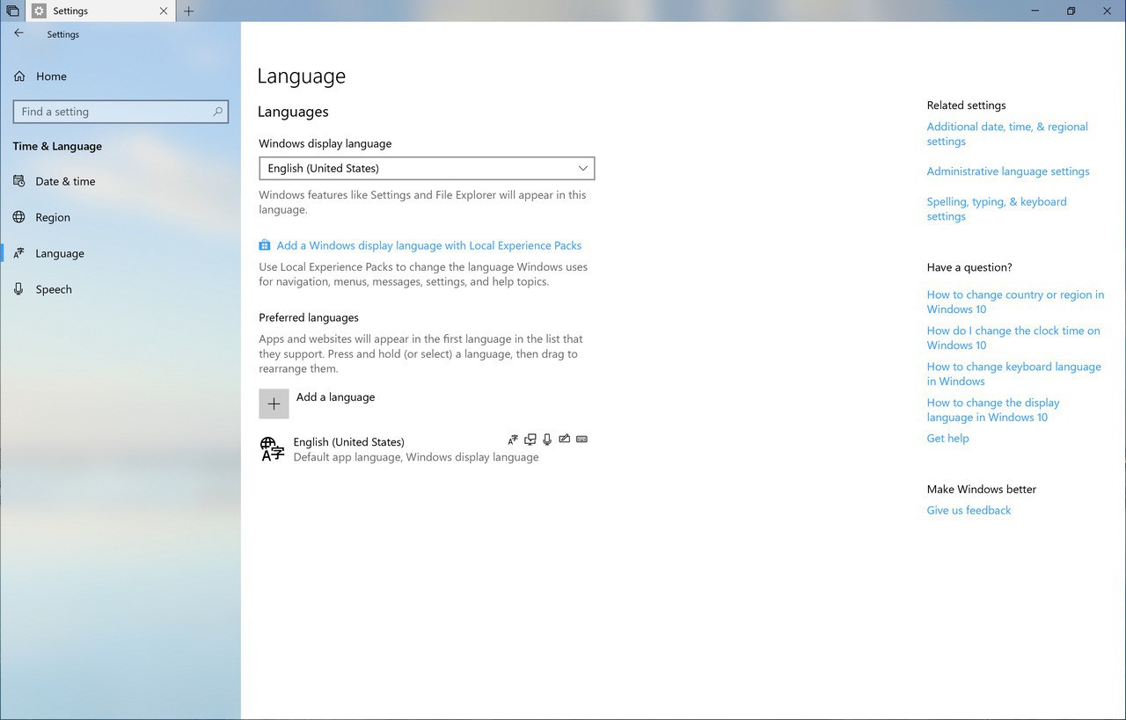Go to Home in the sidebar

tap(121, 76)
